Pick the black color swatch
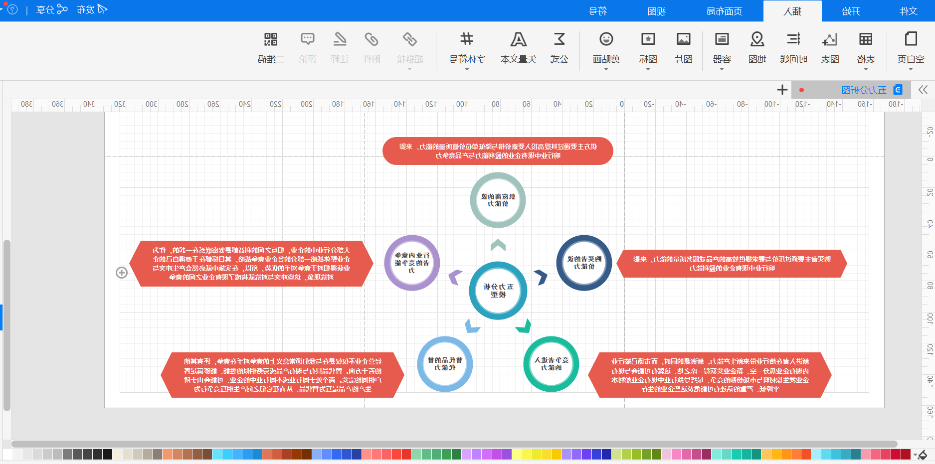This screenshot has width=935, height=464. (x=107, y=454)
